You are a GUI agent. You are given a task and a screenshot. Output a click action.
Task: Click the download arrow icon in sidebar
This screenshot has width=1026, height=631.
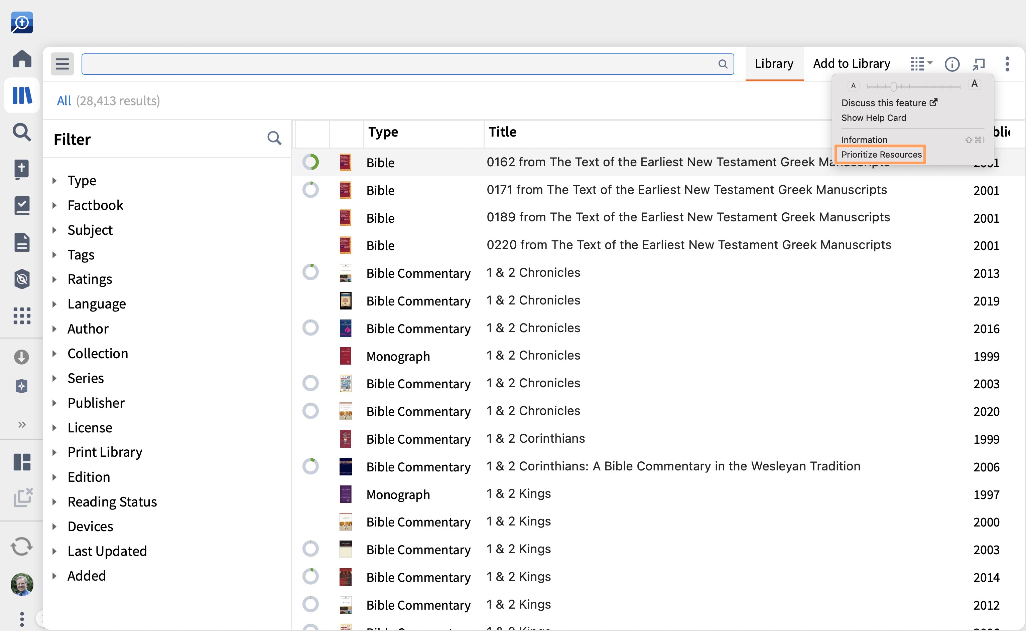tap(22, 357)
